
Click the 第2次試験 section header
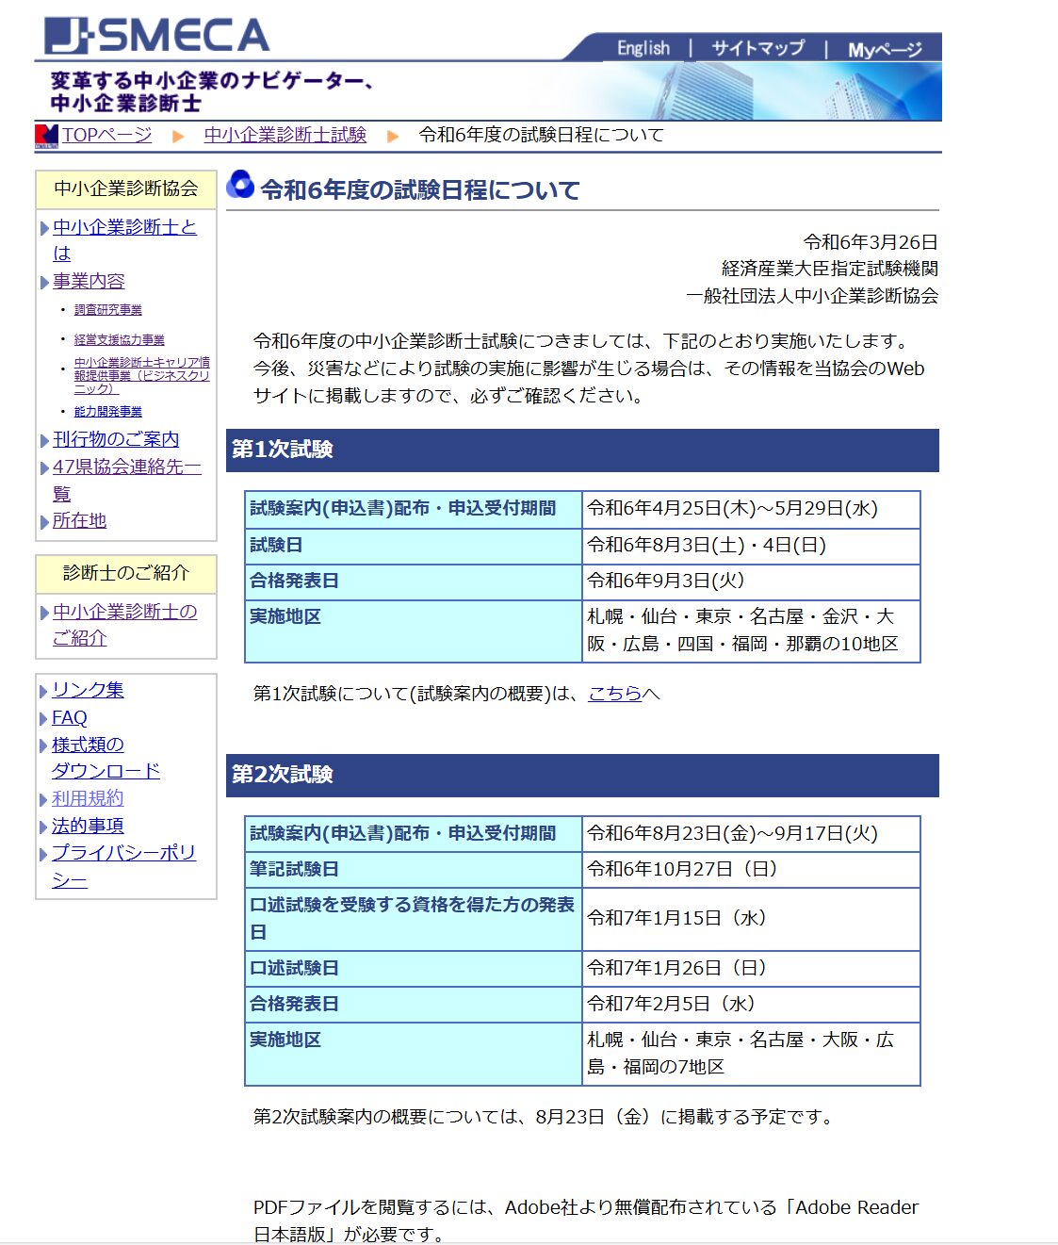(x=582, y=775)
